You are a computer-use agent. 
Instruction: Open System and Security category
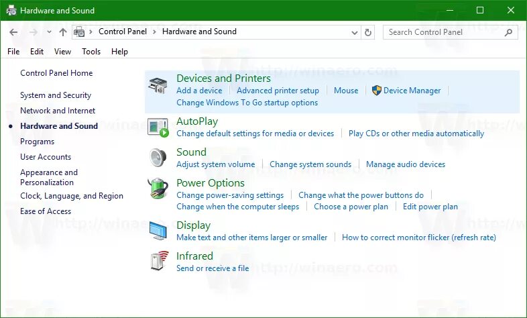(x=56, y=95)
